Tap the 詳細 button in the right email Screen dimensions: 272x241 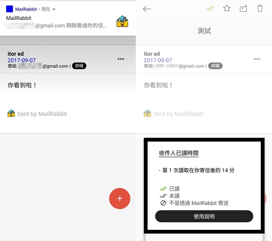click(x=215, y=66)
